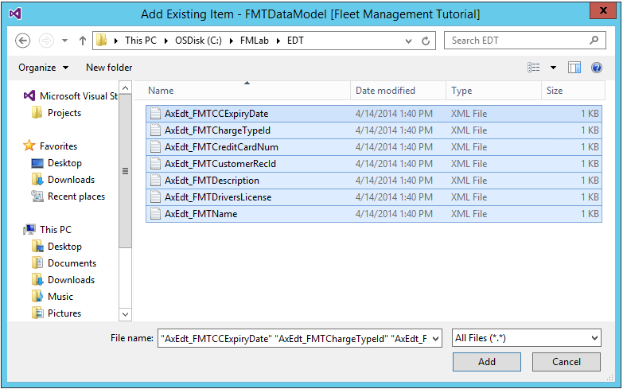Image resolution: width=623 pixels, height=389 pixels.
Task: Click the Cancel button
Action: 567,362
